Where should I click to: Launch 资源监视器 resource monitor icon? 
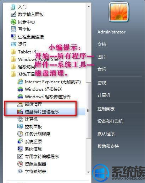pyautogui.click(x=20, y=164)
